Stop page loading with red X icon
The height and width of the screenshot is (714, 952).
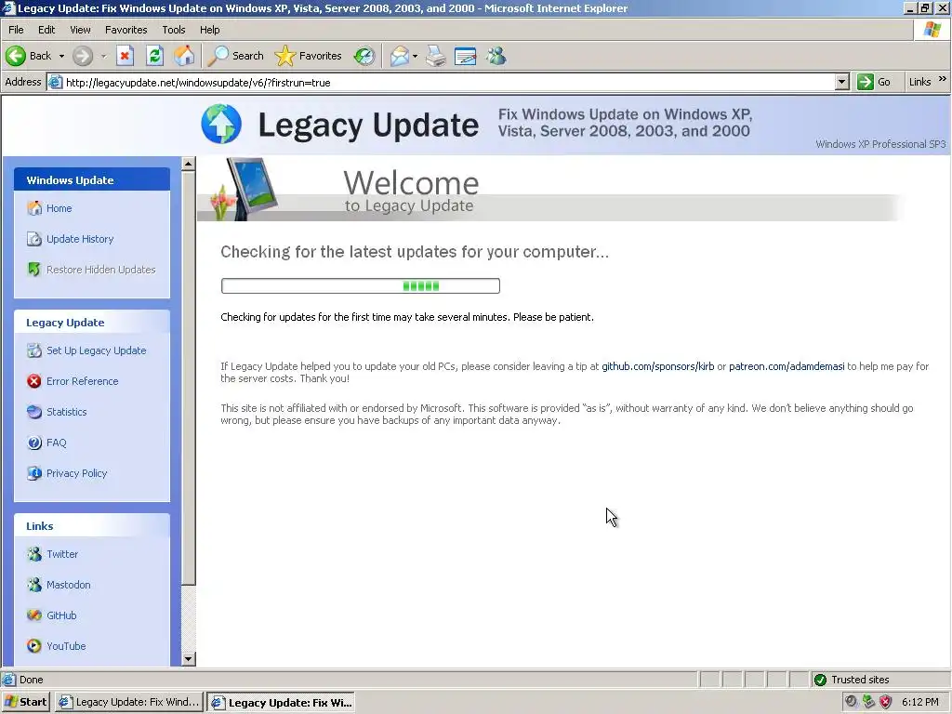pyautogui.click(x=126, y=56)
